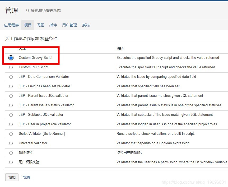Image resolution: width=228 pixels, height=187 pixels.
Task: Click description mentioning the OSWorkflow variable
Action: pos(172,162)
